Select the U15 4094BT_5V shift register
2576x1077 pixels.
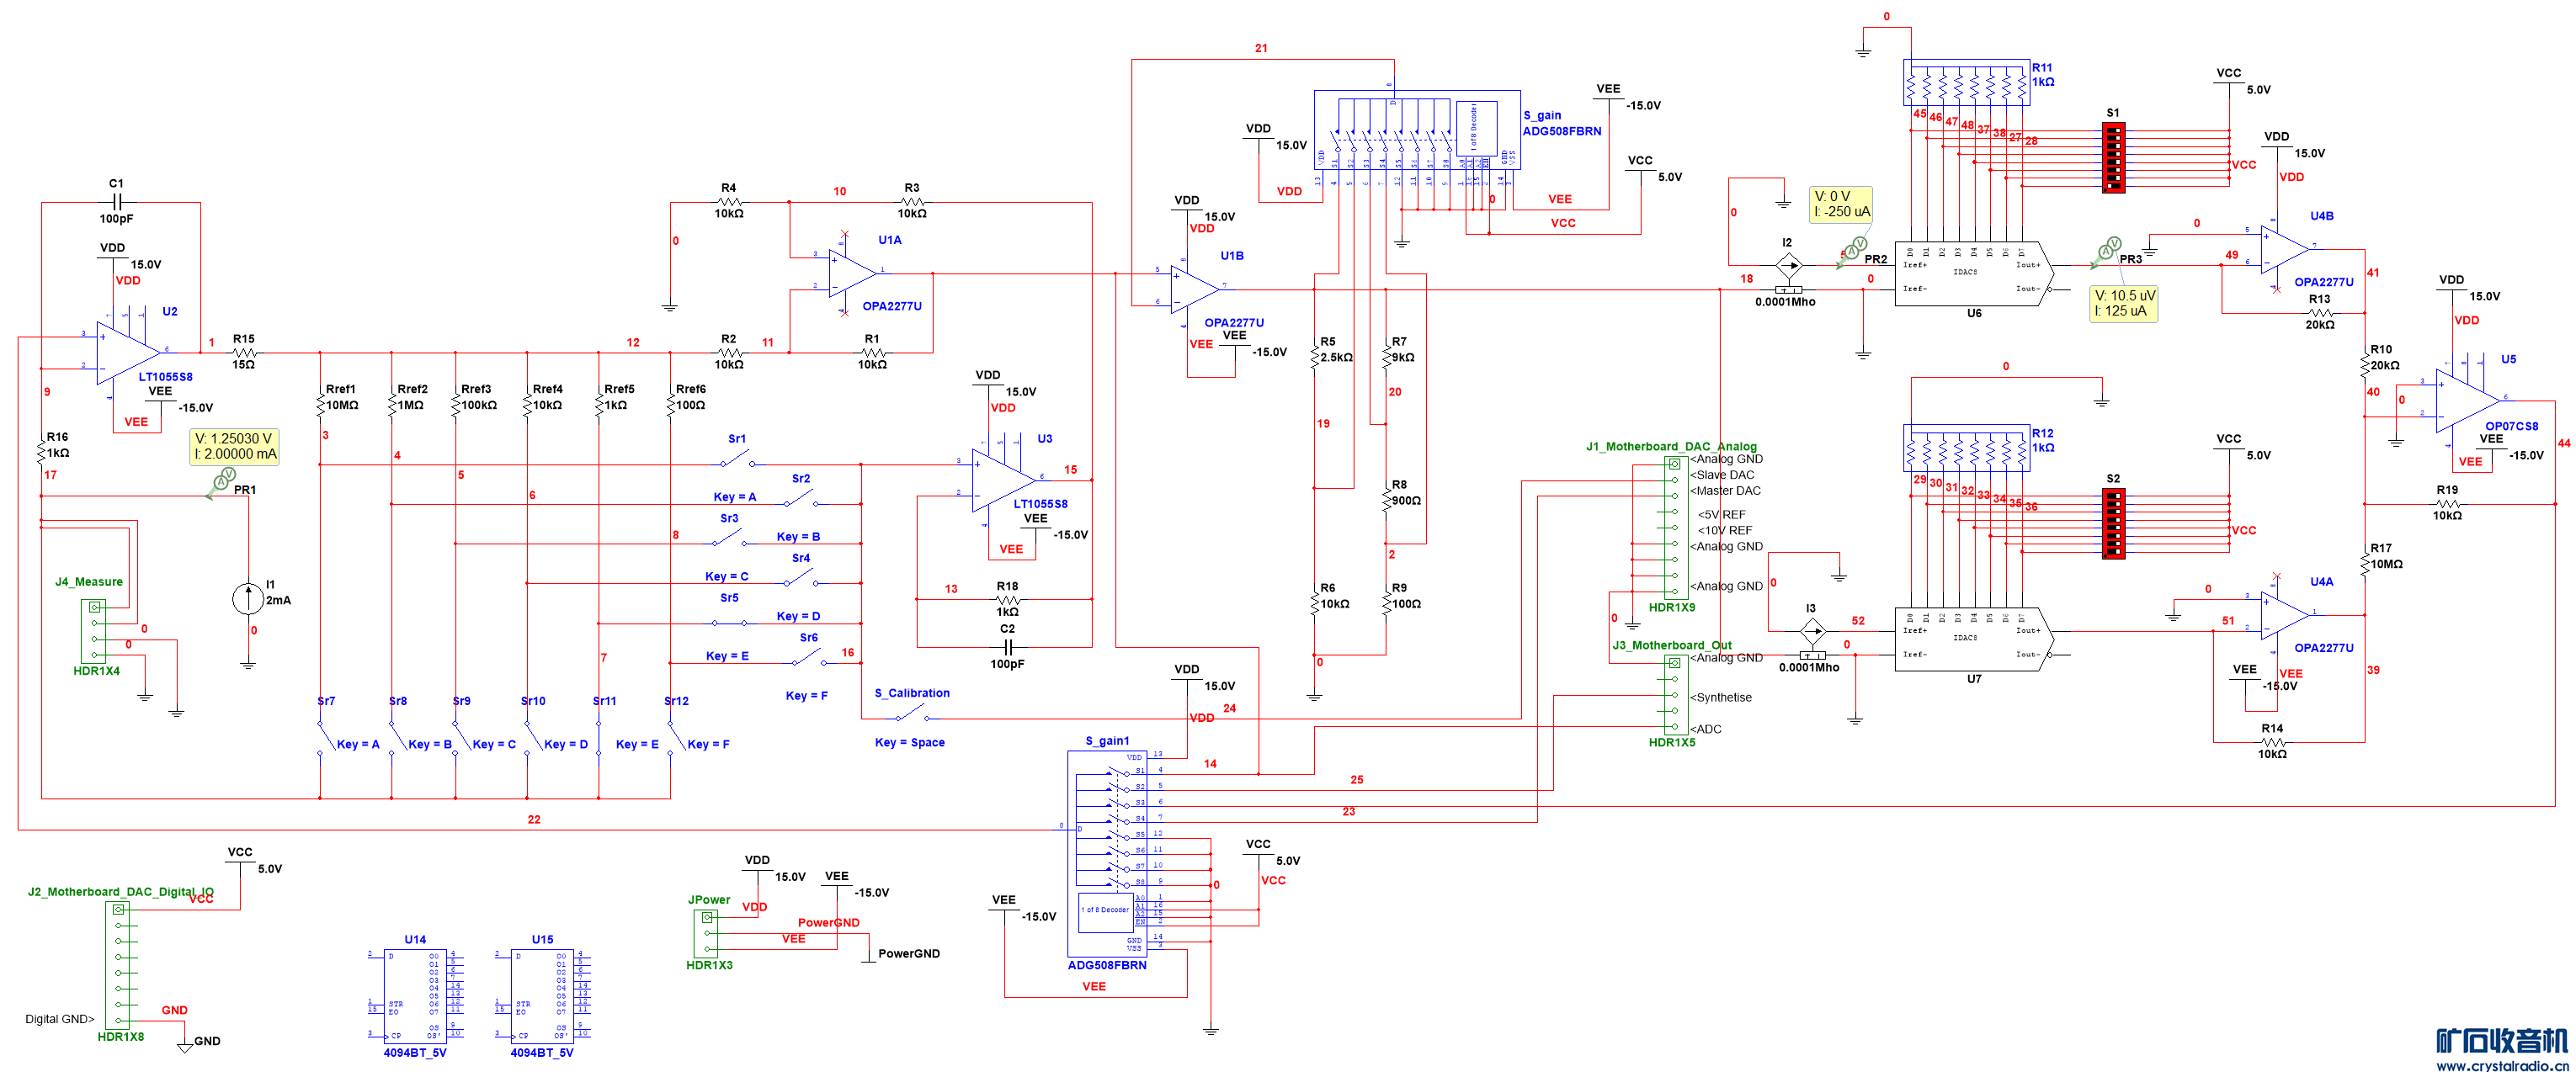click(541, 995)
